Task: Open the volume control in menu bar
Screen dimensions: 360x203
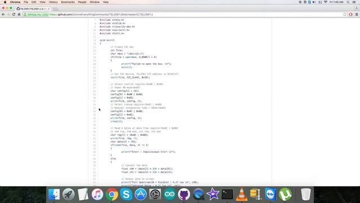Action: click(314, 2)
